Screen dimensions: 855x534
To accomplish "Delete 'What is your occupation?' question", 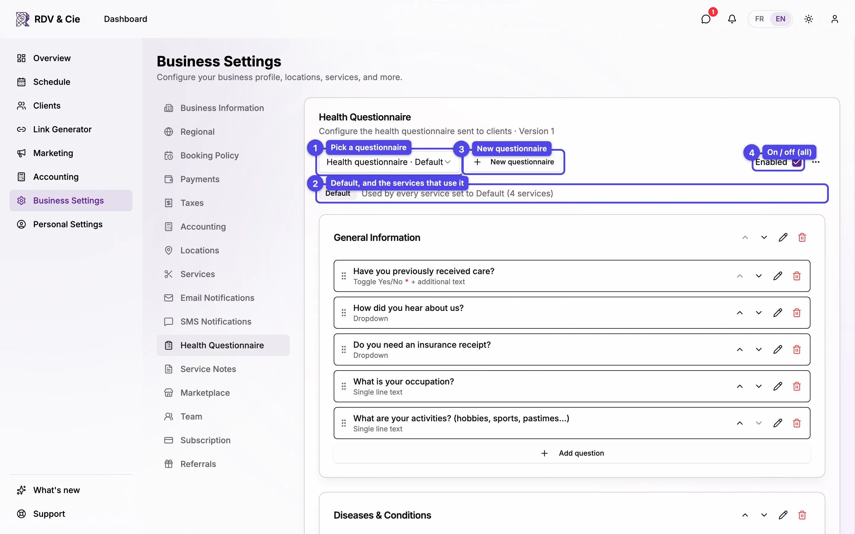I will click(x=797, y=386).
